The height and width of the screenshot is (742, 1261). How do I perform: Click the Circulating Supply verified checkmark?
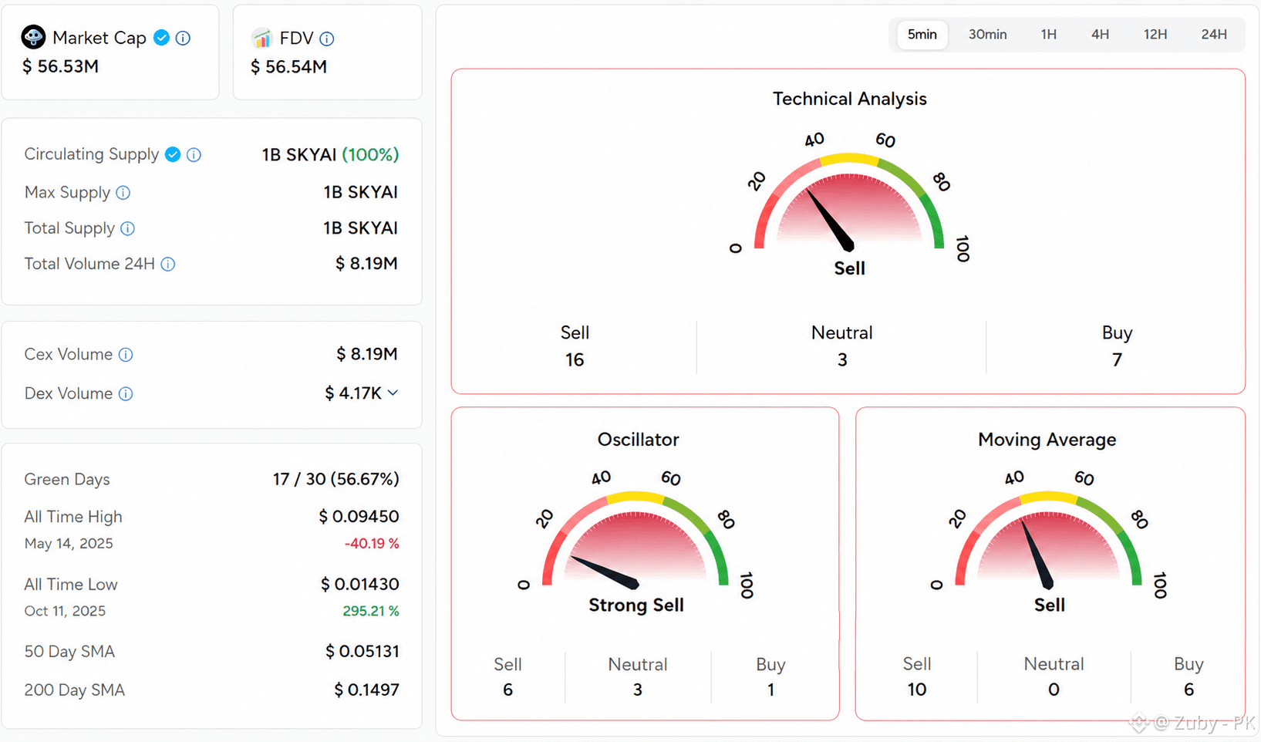point(173,154)
